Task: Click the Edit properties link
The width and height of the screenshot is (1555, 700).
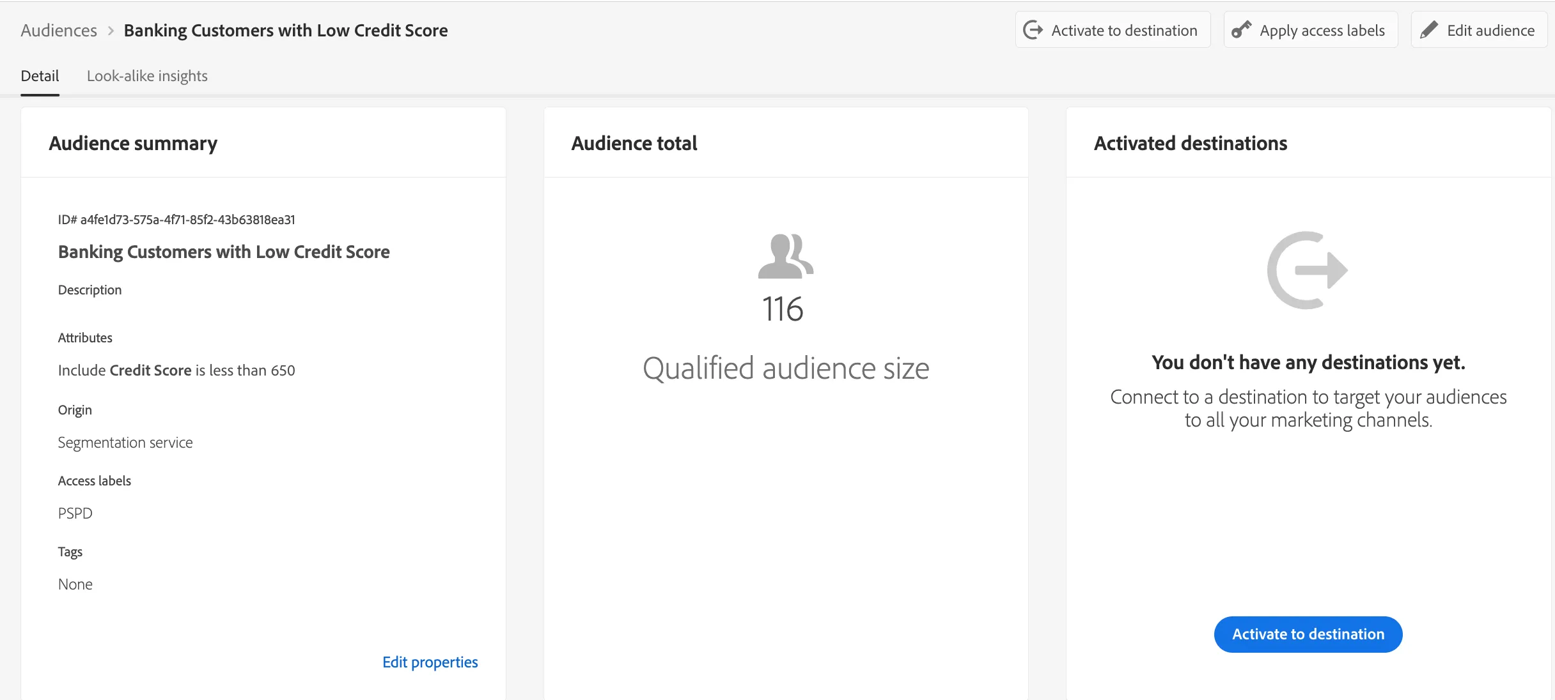Action: [x=430, y=662]
